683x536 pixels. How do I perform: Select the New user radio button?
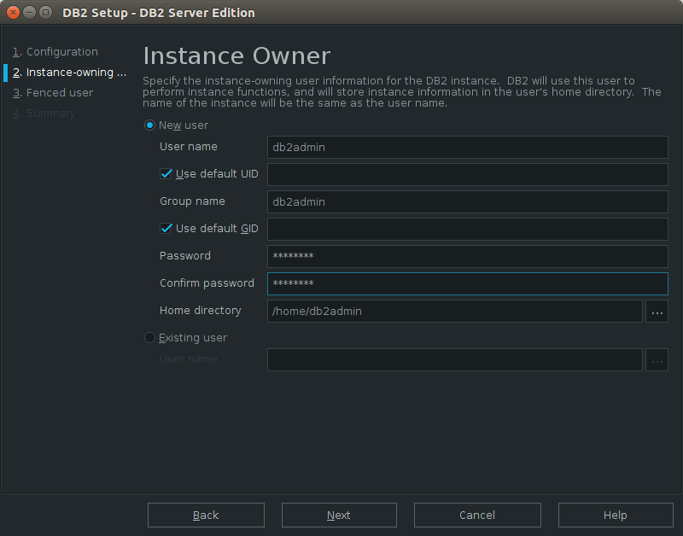pos(149,125)
